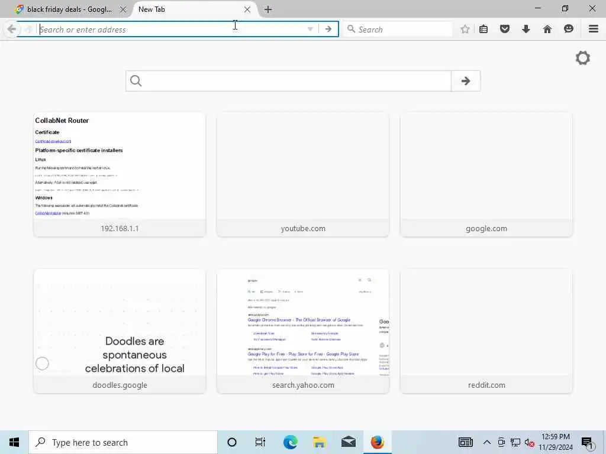Open the notification center icon
This screenshot has height=454, width=606.
point(587,442)
